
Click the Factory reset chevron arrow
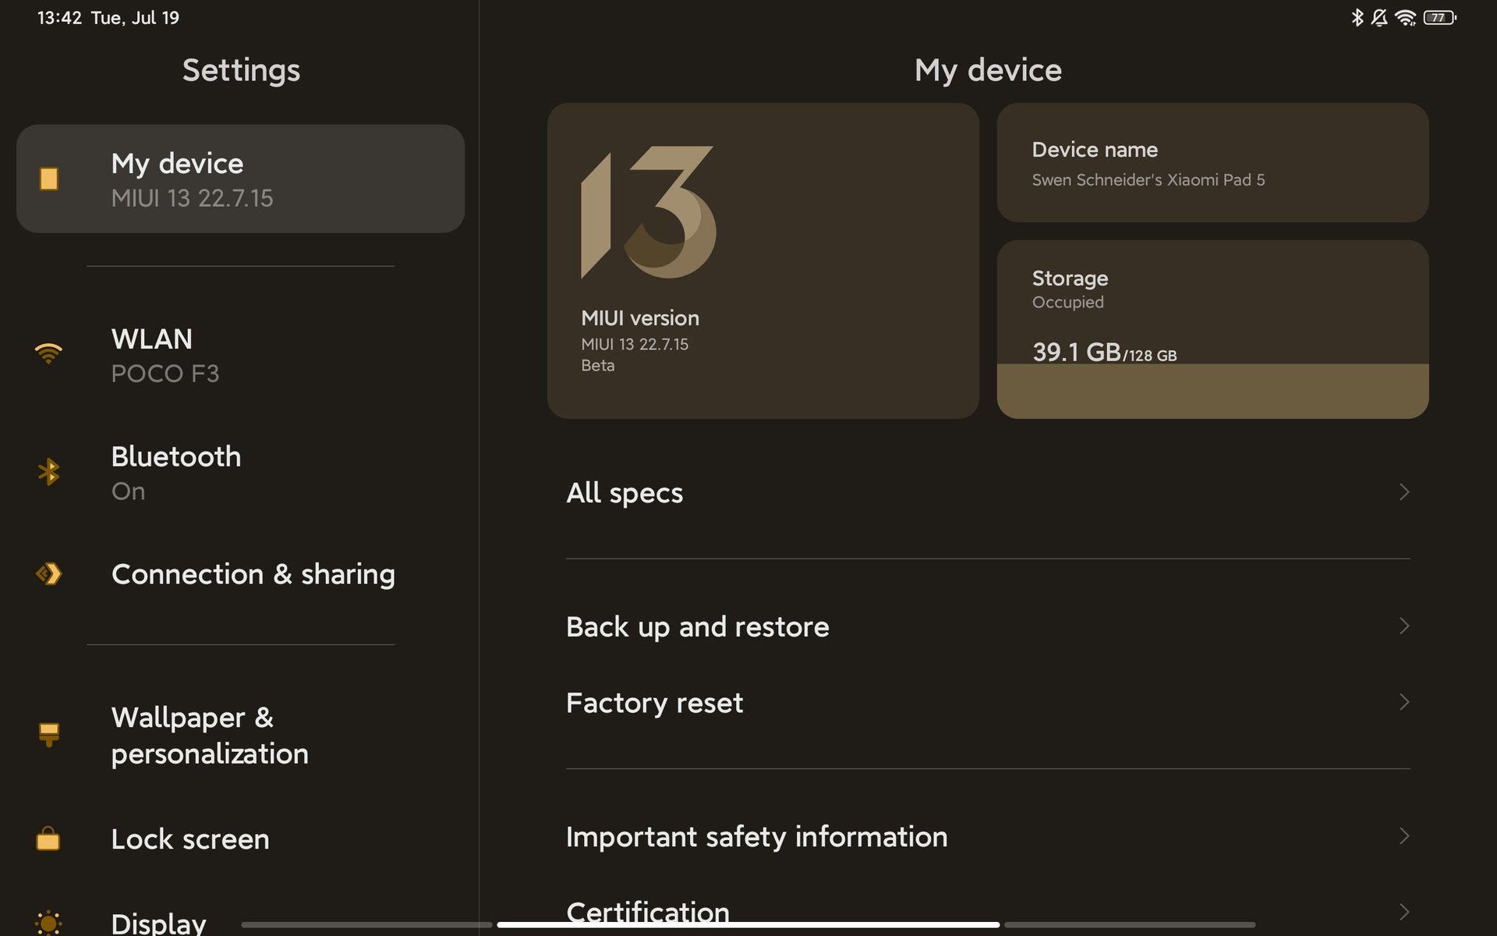pos(1403,702)
